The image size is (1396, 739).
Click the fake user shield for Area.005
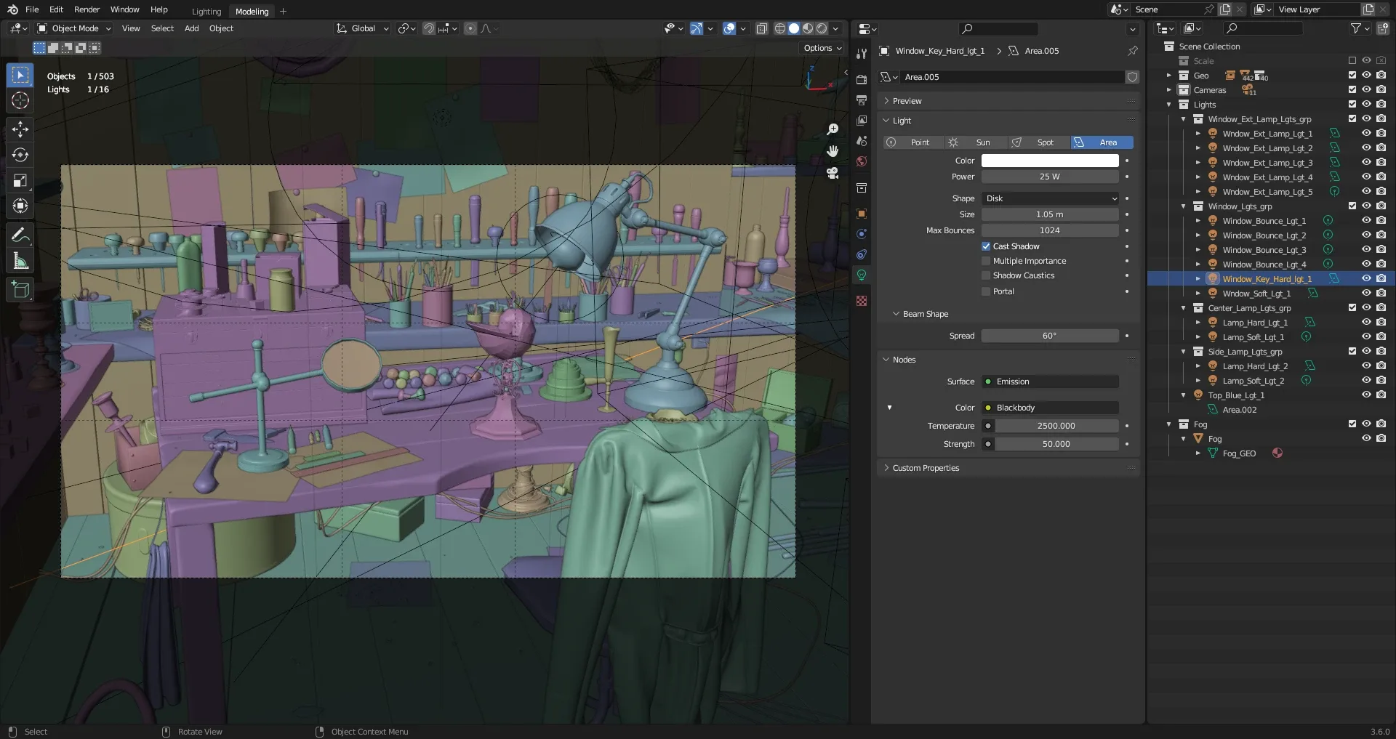[1132, 77]
